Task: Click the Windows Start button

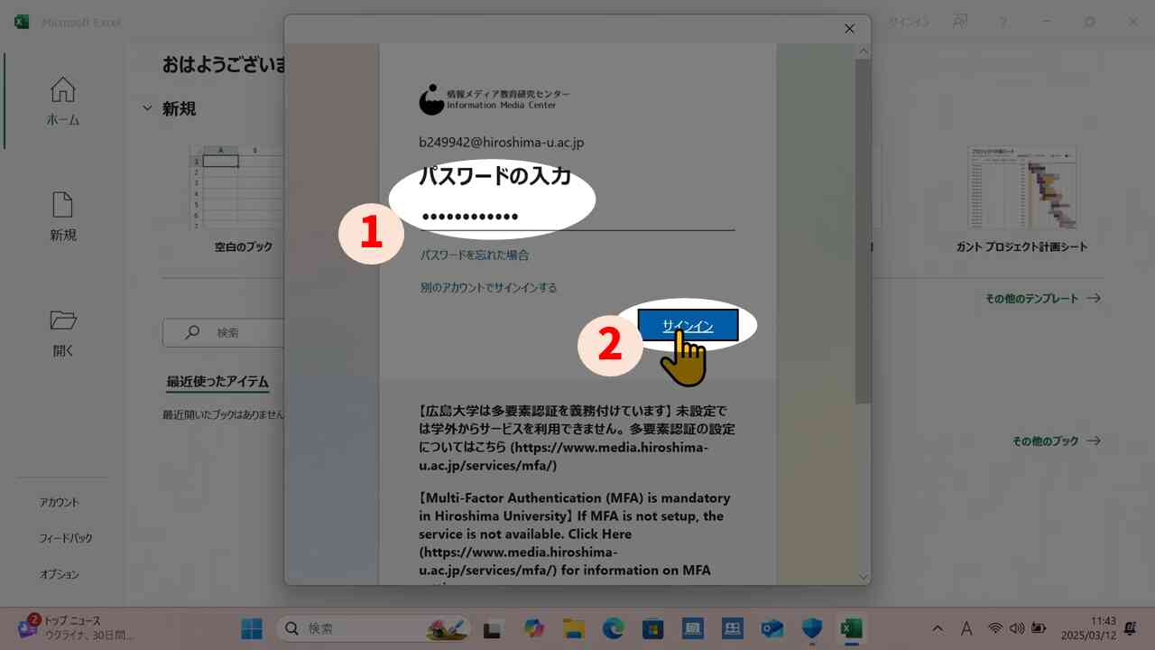Action: (x=252, y=628)
